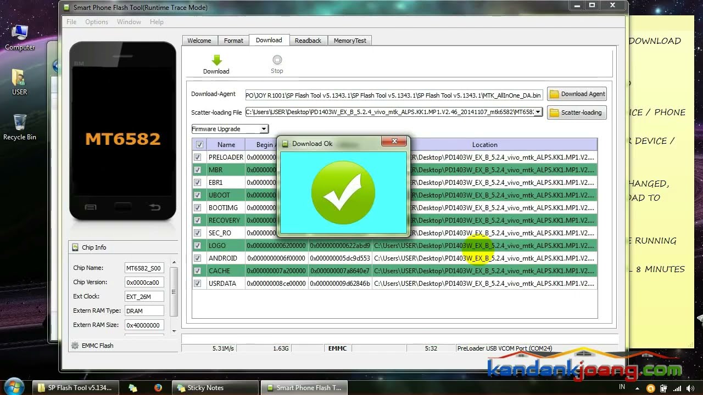
Task: Click the Firefox taskbar icon
Action: [x=158, y=388]
